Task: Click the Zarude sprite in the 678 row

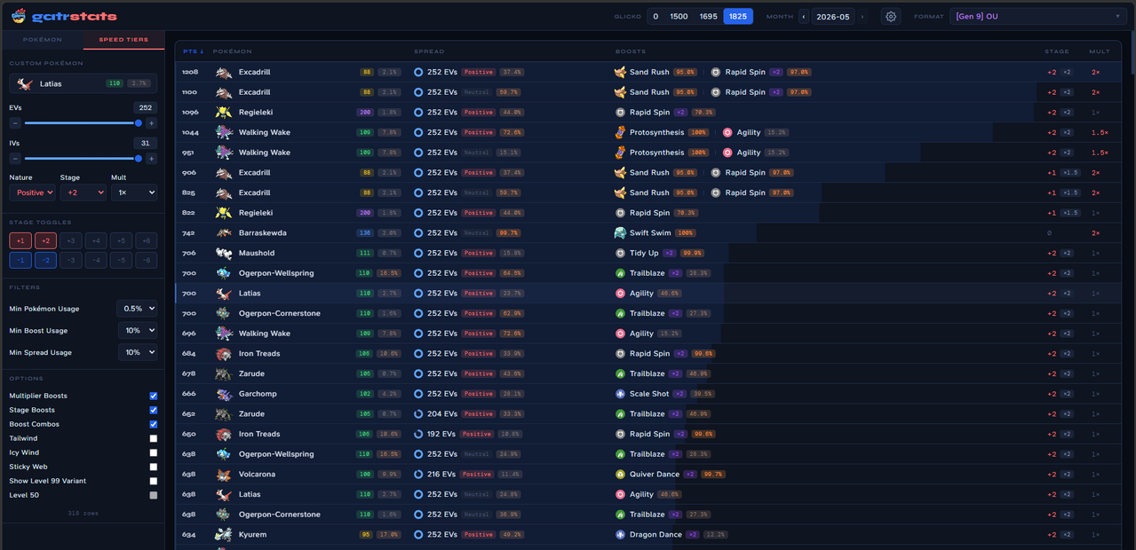Action: pyautogui.click(x=223, y=373)
